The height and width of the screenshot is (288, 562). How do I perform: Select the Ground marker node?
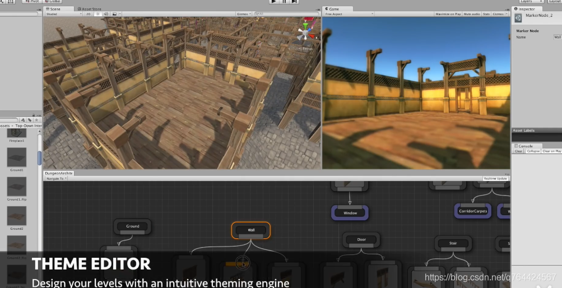(133, 226)
